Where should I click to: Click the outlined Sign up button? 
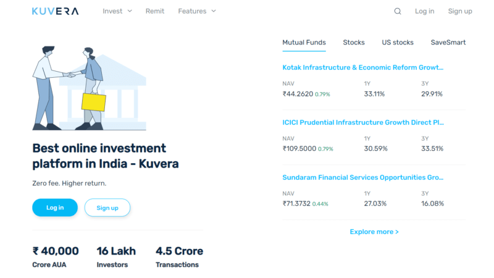tap(107, 208)
